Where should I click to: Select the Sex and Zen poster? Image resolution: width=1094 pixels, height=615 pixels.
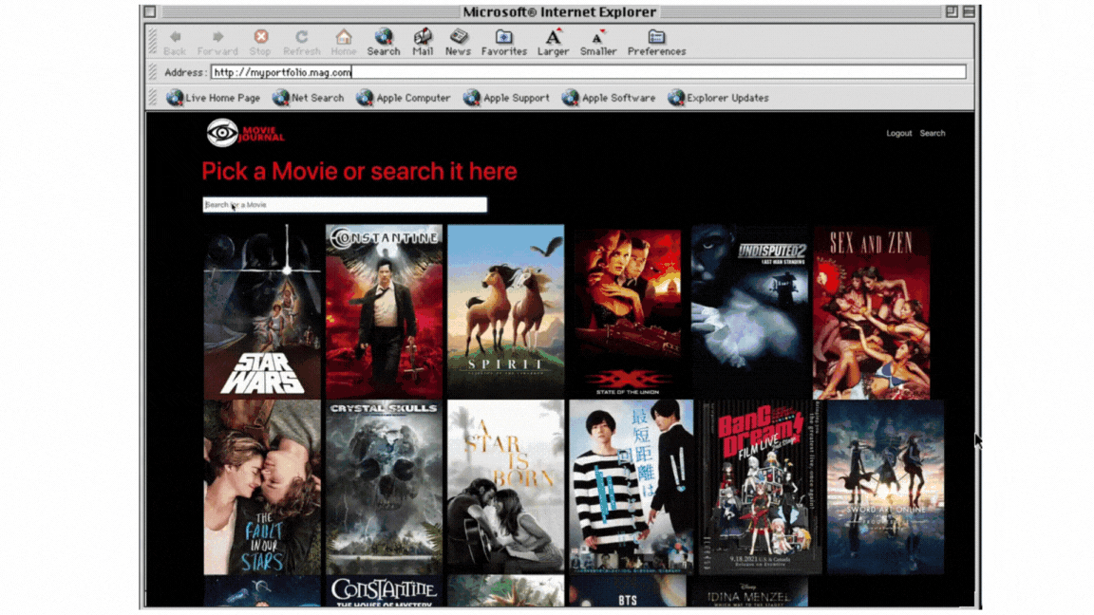coord(872,311)
